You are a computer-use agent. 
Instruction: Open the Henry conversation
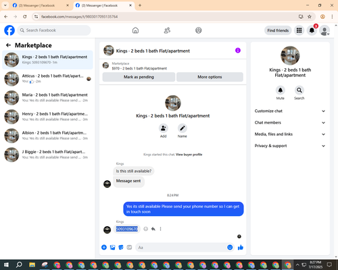(x=47, y=117)
